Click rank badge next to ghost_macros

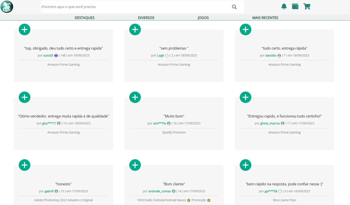283,123
